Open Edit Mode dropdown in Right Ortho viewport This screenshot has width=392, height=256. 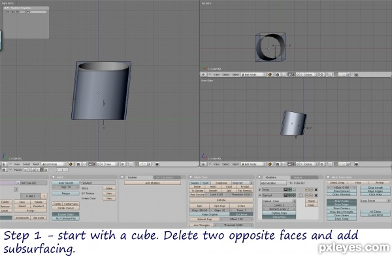pyautogui.click(x=54, y=164)
